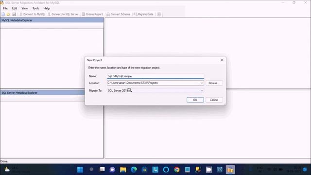The width and height of the screenshot is (311, 175).
Task: Click Connect to MySQL in toolbar
Action: point(32,14)
